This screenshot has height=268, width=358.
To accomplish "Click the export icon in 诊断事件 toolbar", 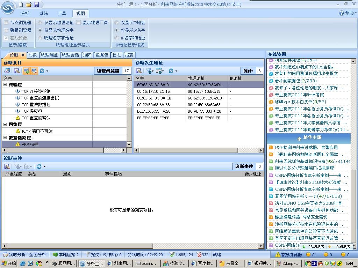I will 7,166.
